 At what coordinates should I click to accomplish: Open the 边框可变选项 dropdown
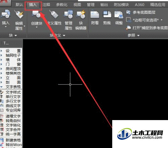(x=162, y=20)
